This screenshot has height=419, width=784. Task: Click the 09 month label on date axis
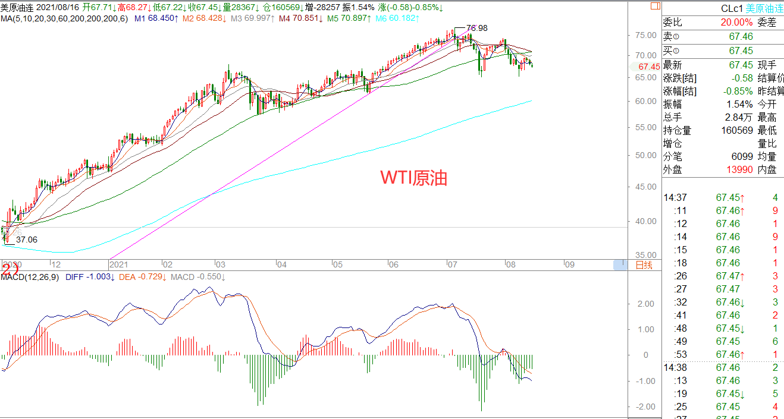pos(569,265)
